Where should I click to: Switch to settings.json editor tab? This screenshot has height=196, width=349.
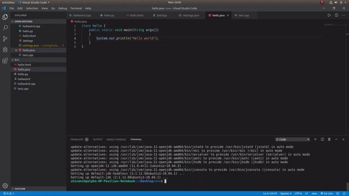pos(190,15)
